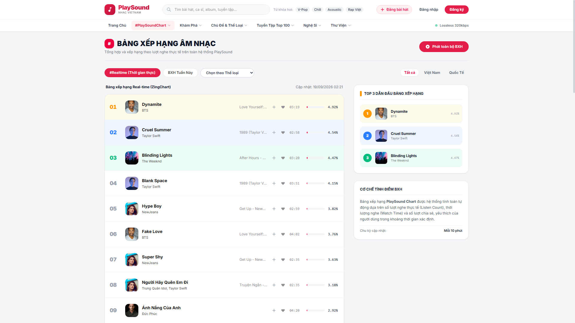
Task: Expand the Thư Viện menu
Action: tap(341, 25)
